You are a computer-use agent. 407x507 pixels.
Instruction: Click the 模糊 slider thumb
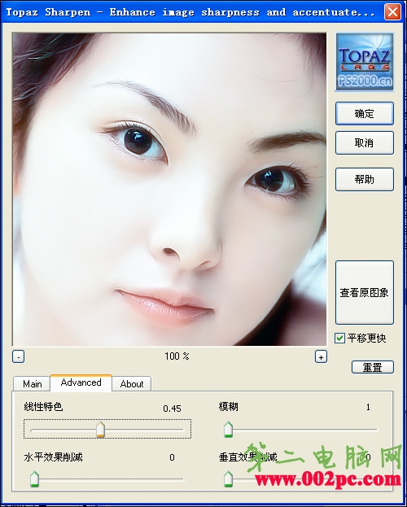(229, 430)
